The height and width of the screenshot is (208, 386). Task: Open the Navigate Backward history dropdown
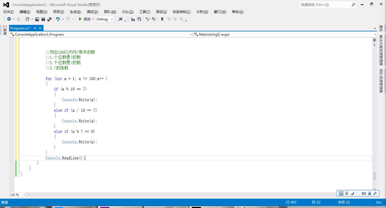[14, 19]
